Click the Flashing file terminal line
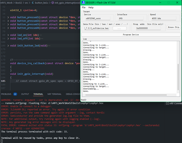Viewport: 182px width, 143px height. point(52,103)
